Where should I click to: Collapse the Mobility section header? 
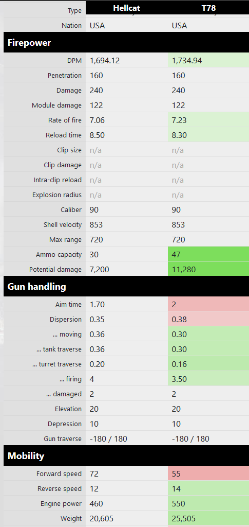(x=126, y=456)
